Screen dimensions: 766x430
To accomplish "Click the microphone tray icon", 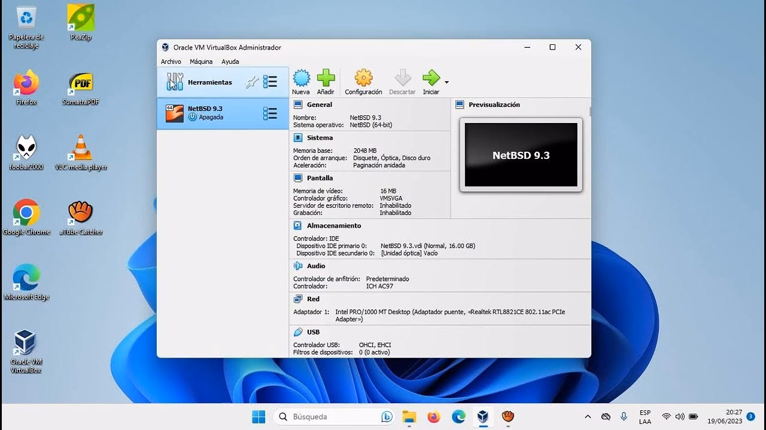I will [x=624, y=416].
